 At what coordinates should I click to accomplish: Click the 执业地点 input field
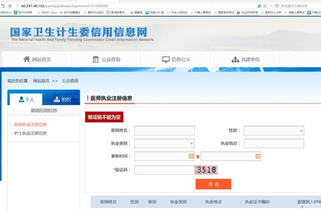pos(274,144)
